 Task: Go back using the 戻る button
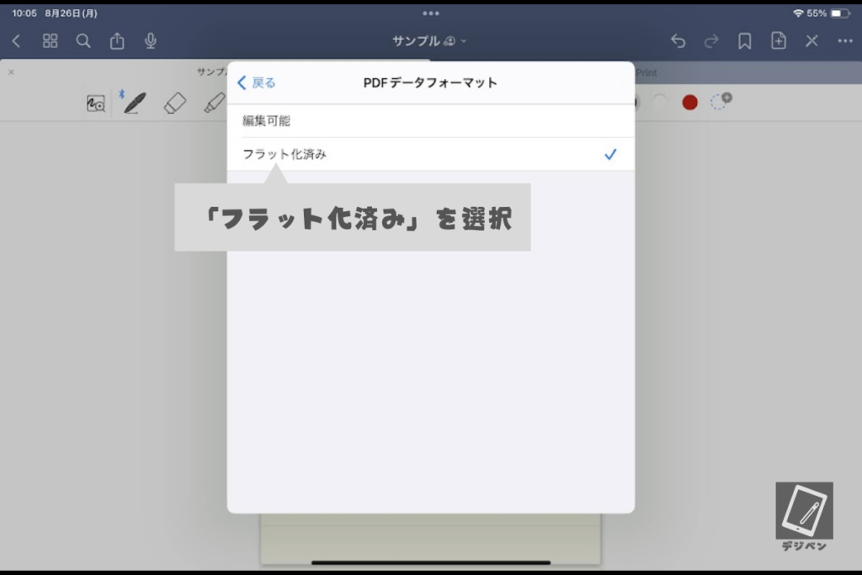(257, 83)
